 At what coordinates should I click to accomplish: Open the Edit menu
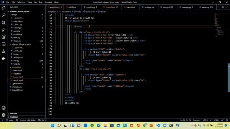(x=13, y=2)
